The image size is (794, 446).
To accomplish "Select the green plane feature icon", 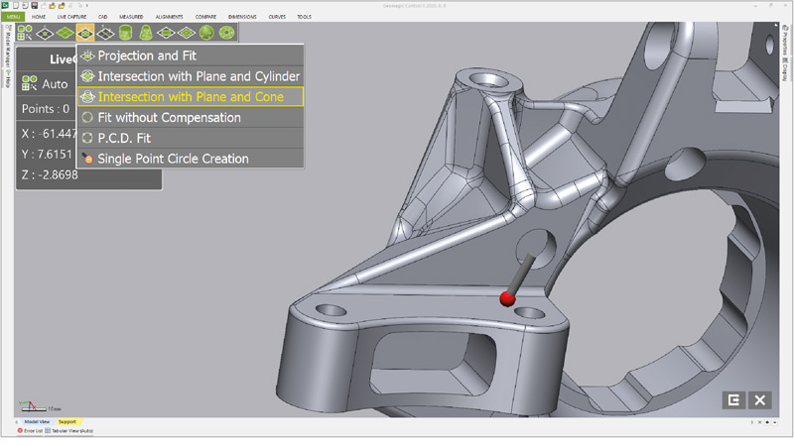I will coord(66,34).
